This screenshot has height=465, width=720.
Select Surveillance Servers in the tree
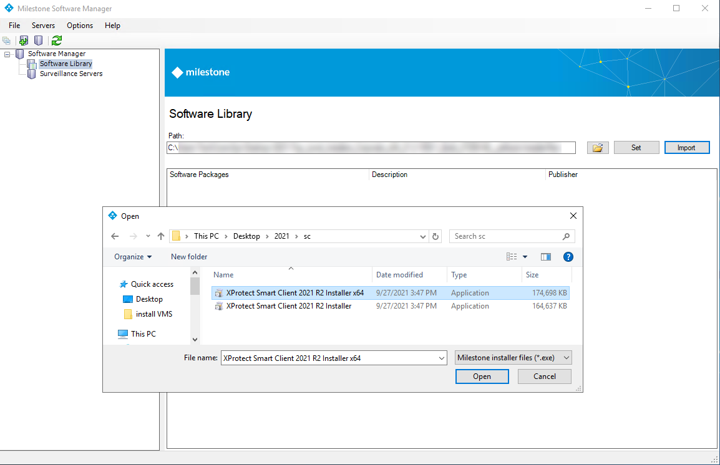tap(71, 74)
